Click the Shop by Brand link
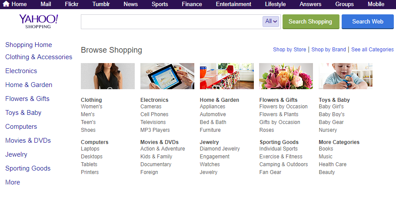 (x=329, y=50)
